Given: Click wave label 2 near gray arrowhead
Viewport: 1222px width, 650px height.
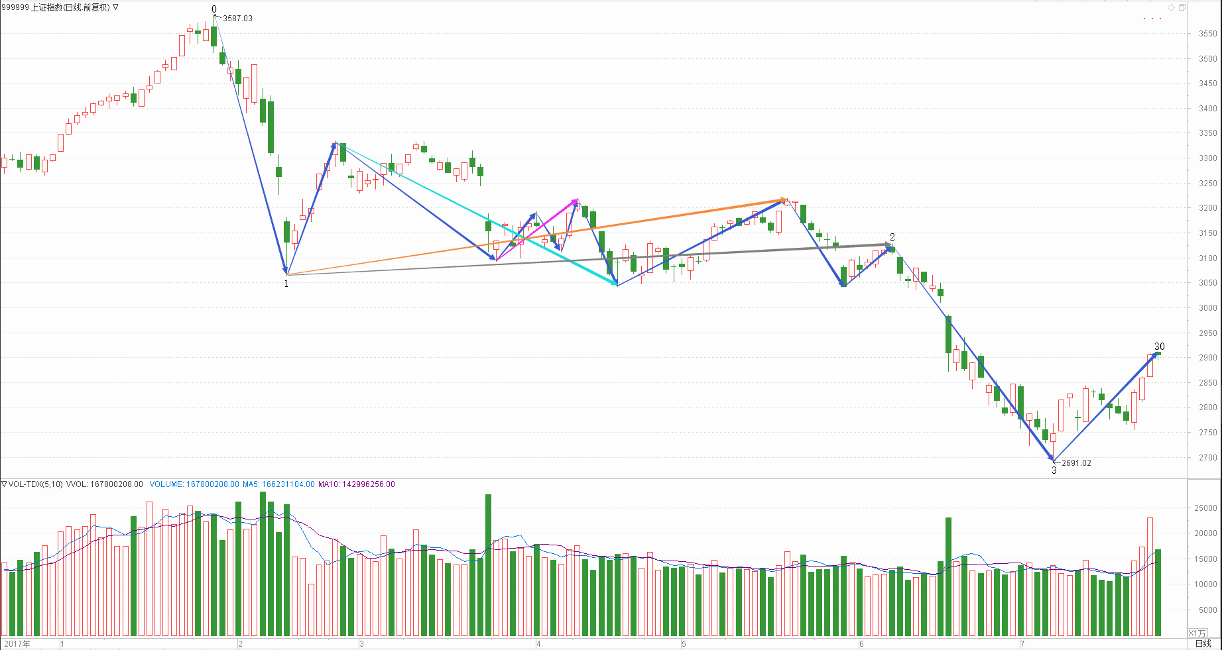Looking at the screenshot, I should click(892, 237).
